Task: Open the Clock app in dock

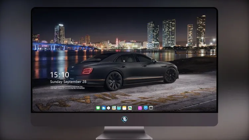Action: point(109,108)
